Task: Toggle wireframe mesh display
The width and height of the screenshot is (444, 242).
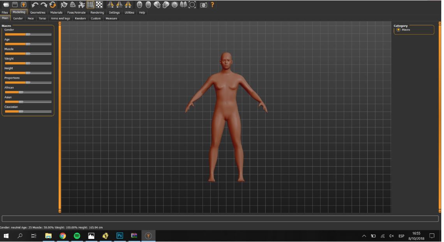Action: coord(72,5)
